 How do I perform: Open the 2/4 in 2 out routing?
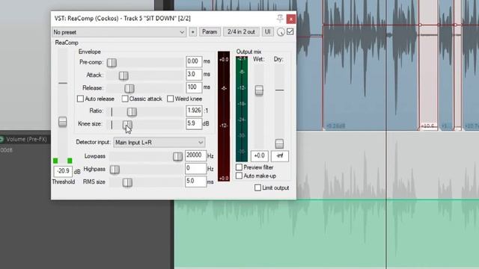click(x=241, y=31)
